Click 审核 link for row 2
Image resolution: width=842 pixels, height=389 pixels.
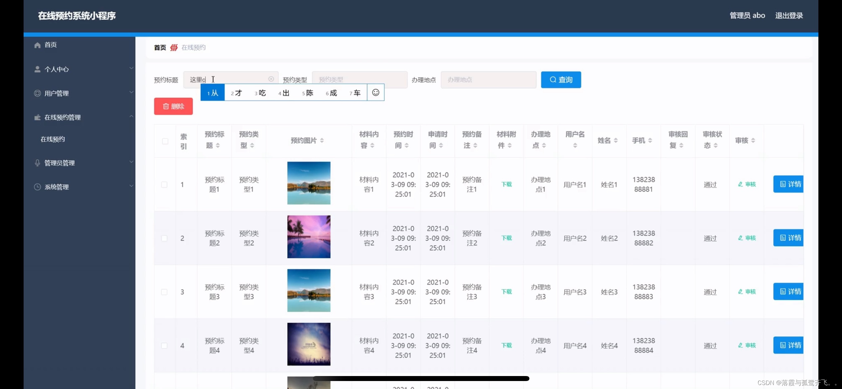pyautogui.click(x=747, y=238)
